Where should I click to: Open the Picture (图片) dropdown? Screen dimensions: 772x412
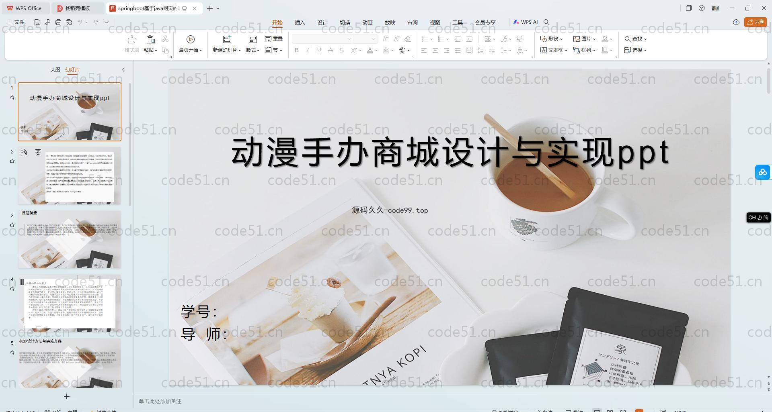[x=584, y=39]
